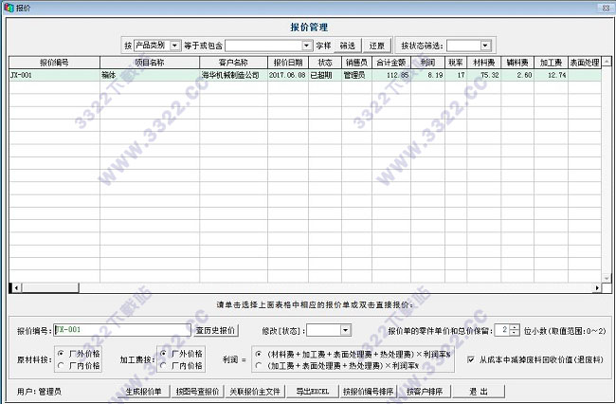The image size is (616, 404).
Task: Click the 按图号查报价 button
Action: click(197, 392)
